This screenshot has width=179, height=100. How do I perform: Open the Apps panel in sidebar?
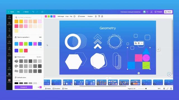click(x=9, y=61)
